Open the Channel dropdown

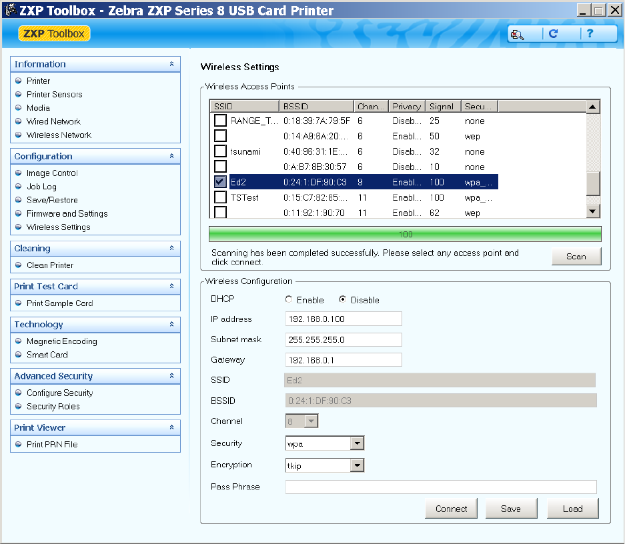click(x=311, y=421)
